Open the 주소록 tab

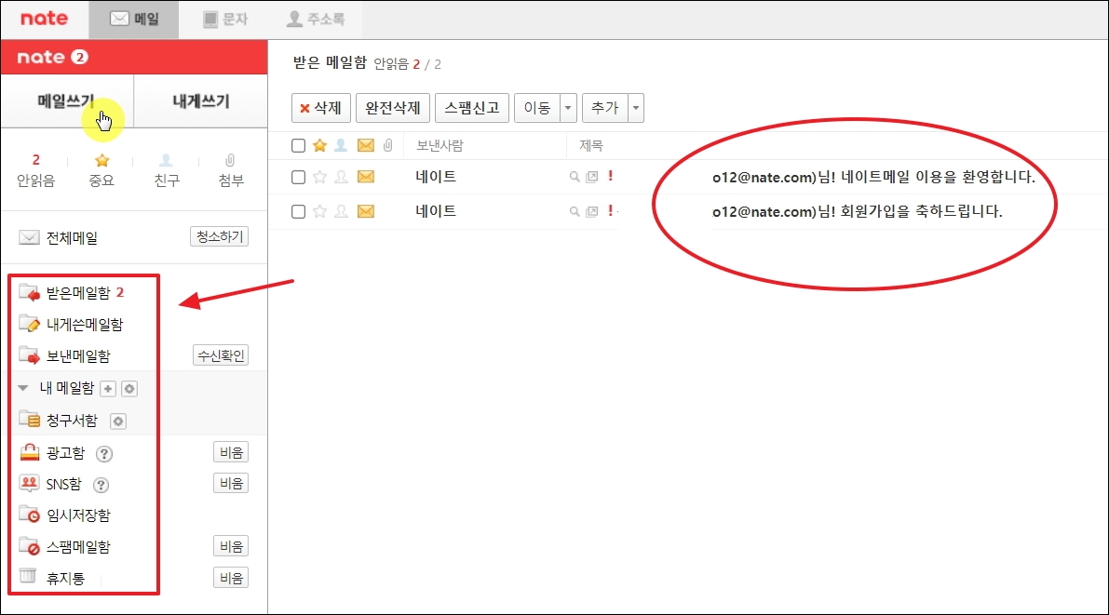[x=315, y=20]
